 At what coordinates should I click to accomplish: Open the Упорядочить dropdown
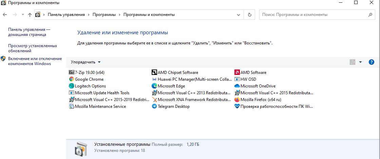click(85, 62)
